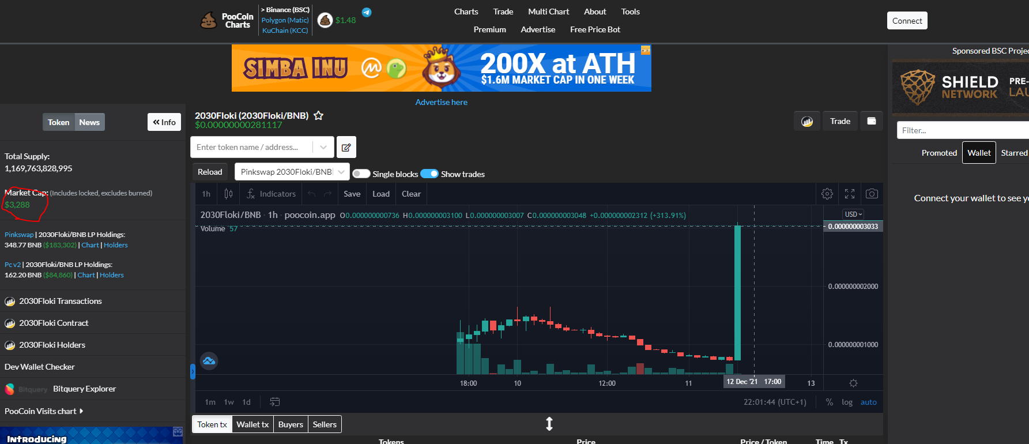This screenshot has width=1029, height=444.
Task: Click the chart axis settings gear at bottom right
Action: [x=853, y=383]
